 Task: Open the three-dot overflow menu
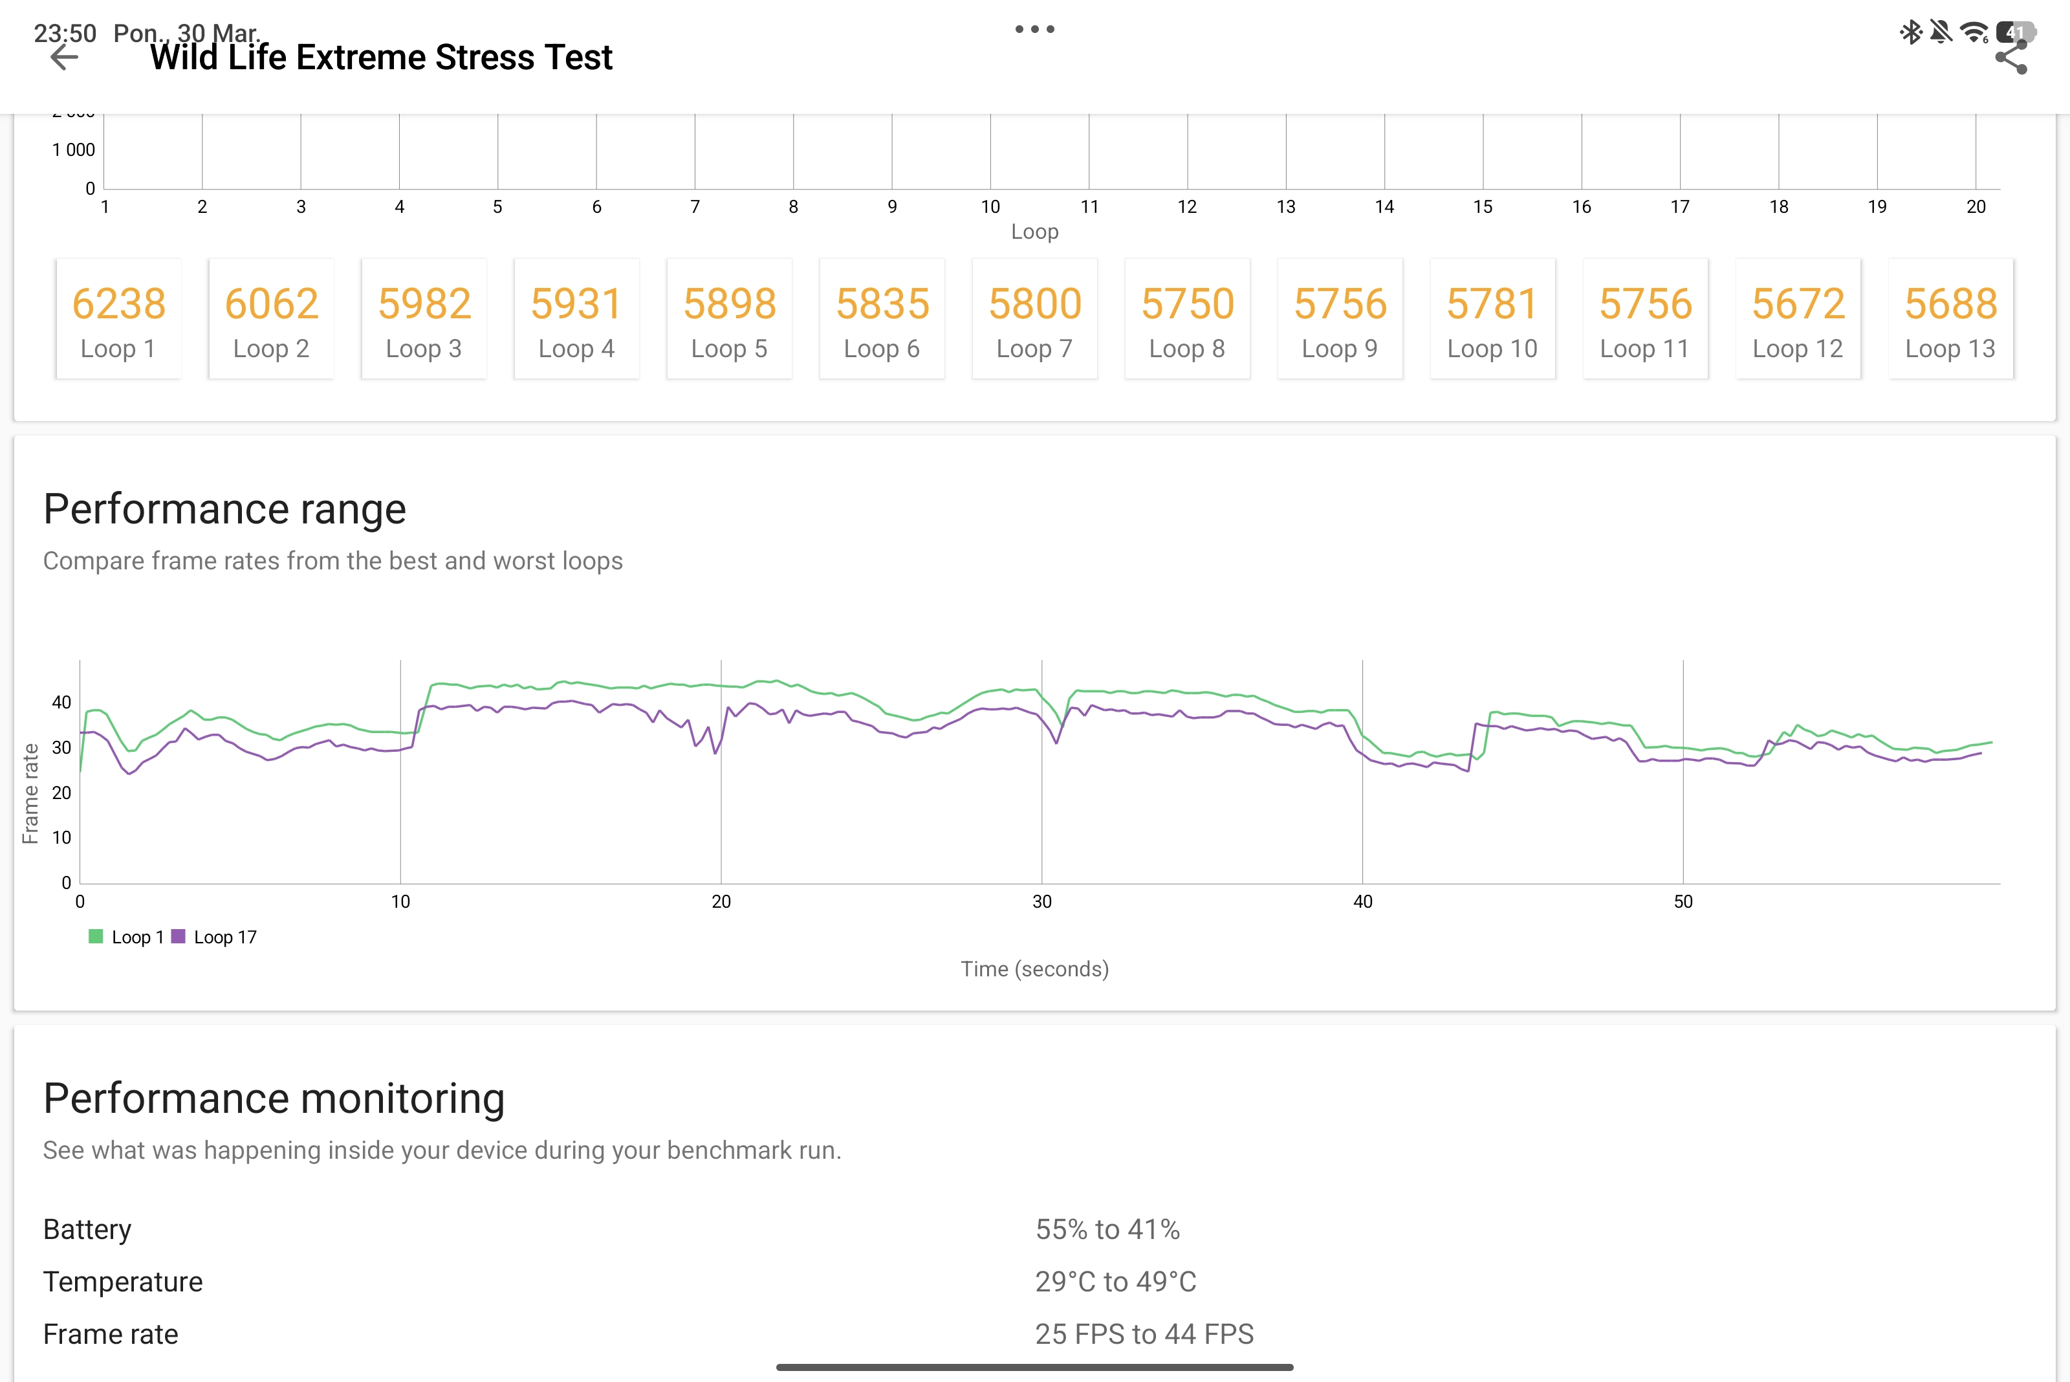tap(1034, 29)
